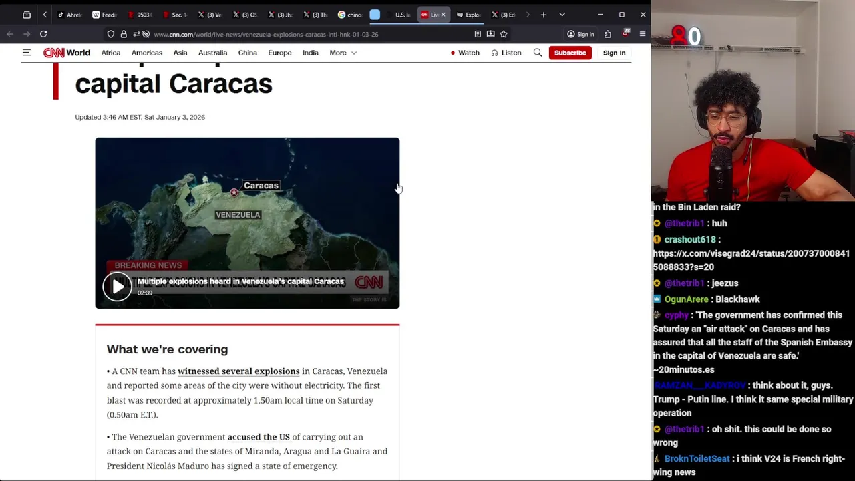Go forward using browser forward arrow
Screen dimensions: 855x481
pos(27,34)
